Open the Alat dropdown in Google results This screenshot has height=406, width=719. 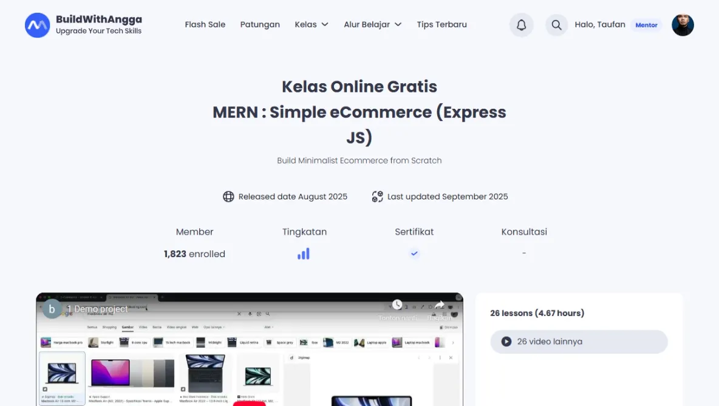(x=268, y=326)
